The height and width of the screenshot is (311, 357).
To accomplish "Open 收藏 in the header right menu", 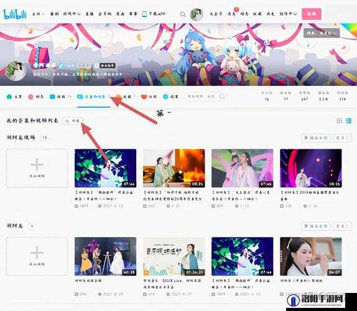I will 257,14.
